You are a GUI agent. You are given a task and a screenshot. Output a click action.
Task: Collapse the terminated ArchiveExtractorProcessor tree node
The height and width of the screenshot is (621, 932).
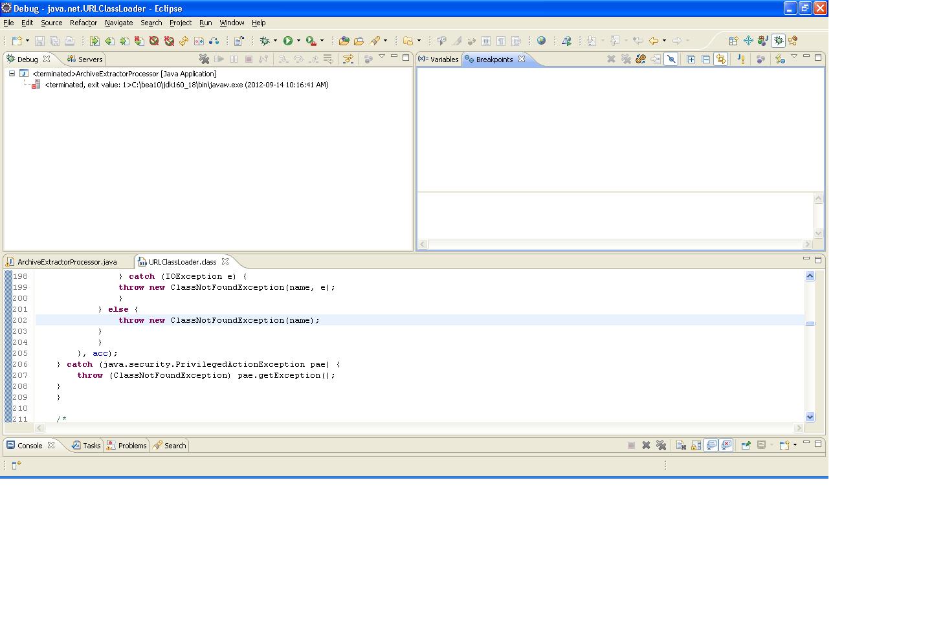point(12,74)
